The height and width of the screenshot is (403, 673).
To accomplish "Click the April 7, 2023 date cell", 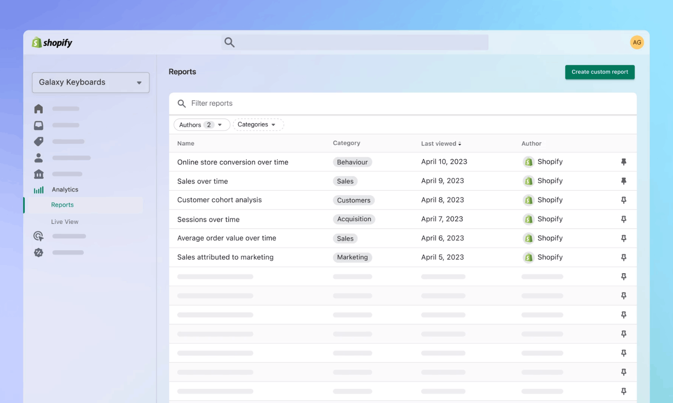I will 442,219.
